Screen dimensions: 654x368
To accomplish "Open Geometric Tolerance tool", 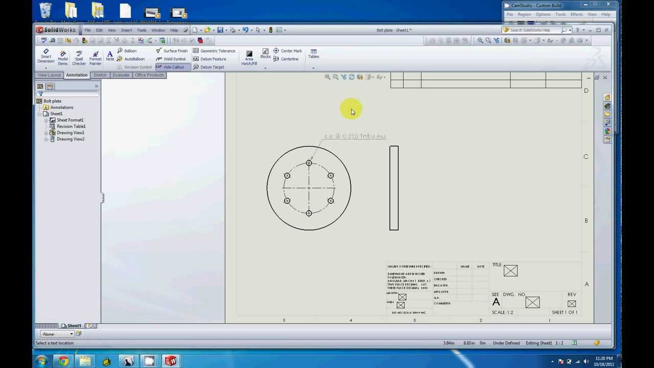I will (x=214, y=51).
